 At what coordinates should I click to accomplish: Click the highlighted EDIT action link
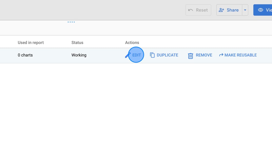(137, 55)
